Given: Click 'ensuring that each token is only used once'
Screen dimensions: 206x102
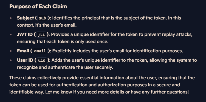Looking at the screenshot, I should (63, 41).
